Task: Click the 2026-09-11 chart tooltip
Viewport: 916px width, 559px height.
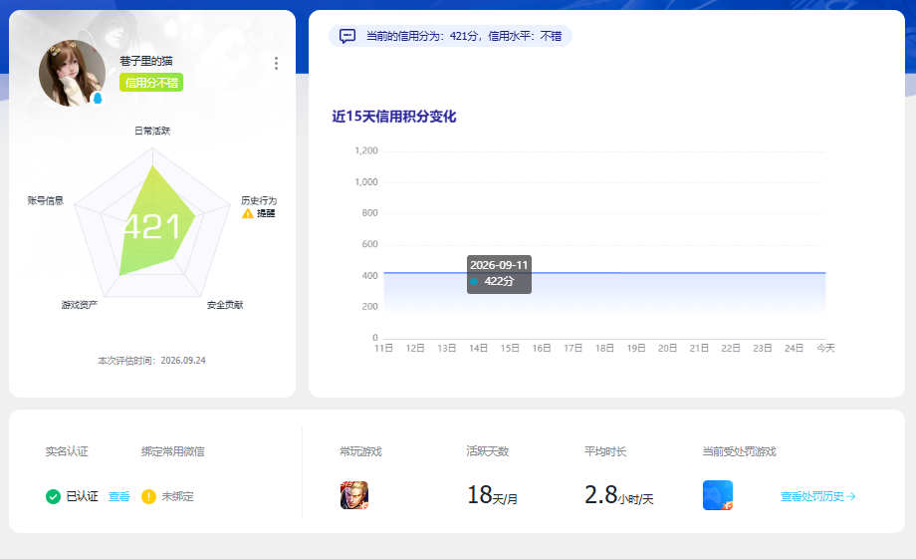Action: [x=500, y=274]
